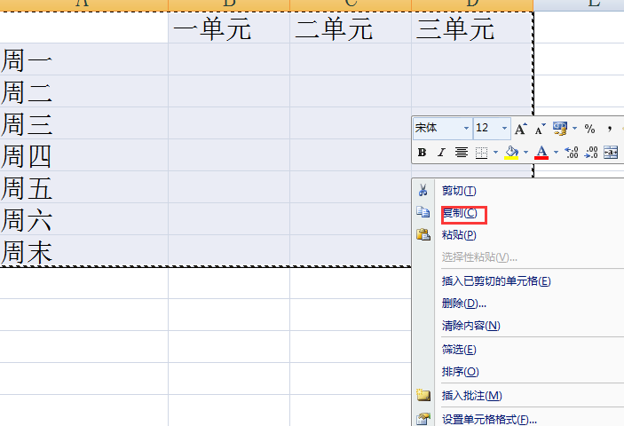Select 删除(D)... from the context menu
The image size is (624, 426).
pos(464,304)
